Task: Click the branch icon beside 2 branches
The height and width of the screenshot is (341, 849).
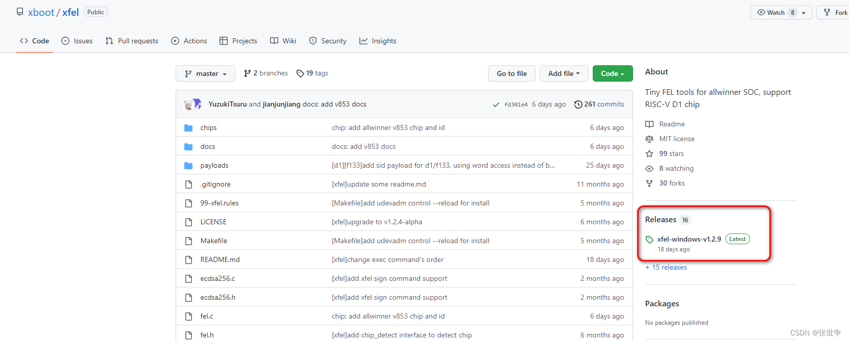Action: click(x=247, y=73)
